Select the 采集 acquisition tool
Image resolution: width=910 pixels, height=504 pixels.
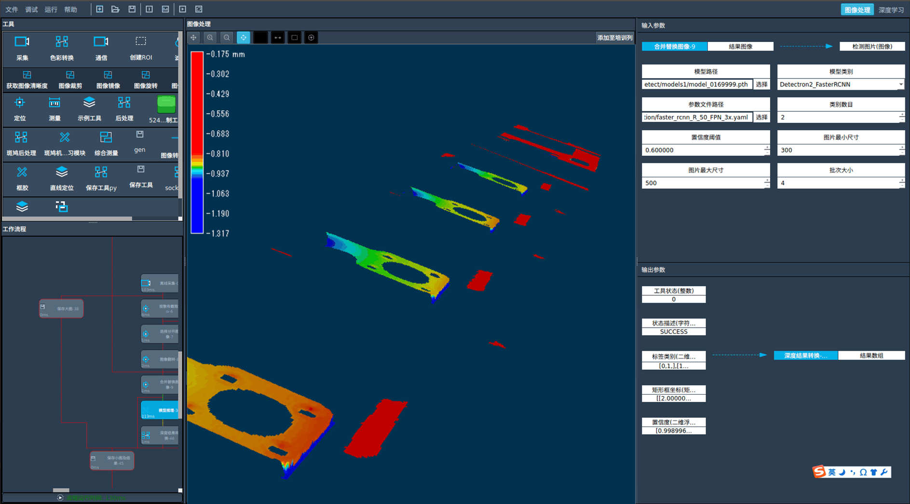(22, 48)
